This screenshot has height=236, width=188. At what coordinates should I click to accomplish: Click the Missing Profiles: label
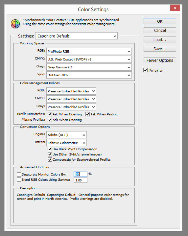coord(33,120)
